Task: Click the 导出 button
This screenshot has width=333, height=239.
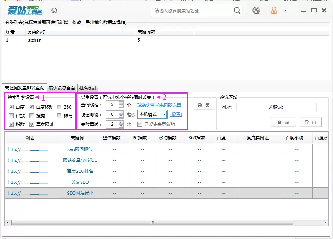Action: coord(310,122)
